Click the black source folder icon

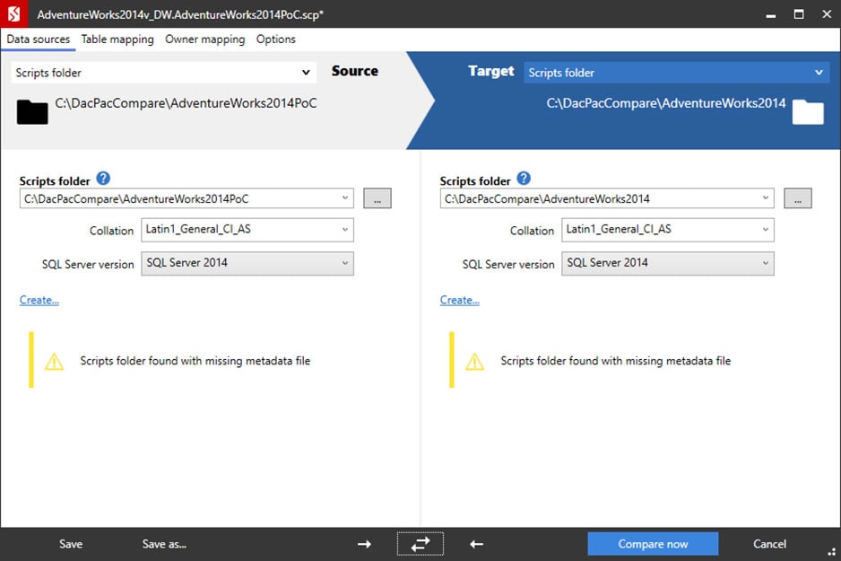(x=32, y=112)
